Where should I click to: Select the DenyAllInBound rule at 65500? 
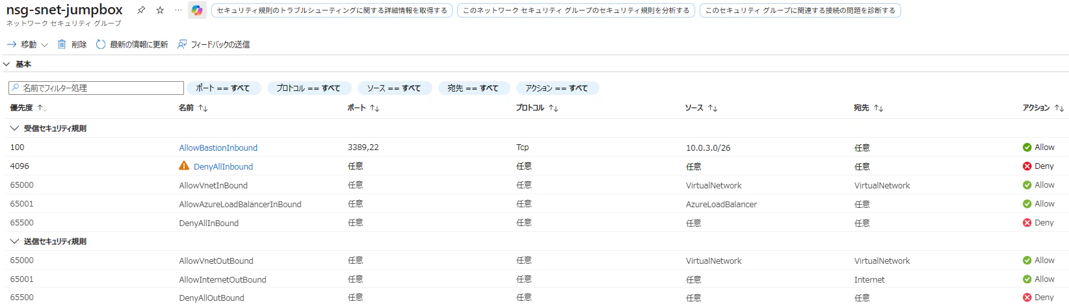[x=209, y=223]
